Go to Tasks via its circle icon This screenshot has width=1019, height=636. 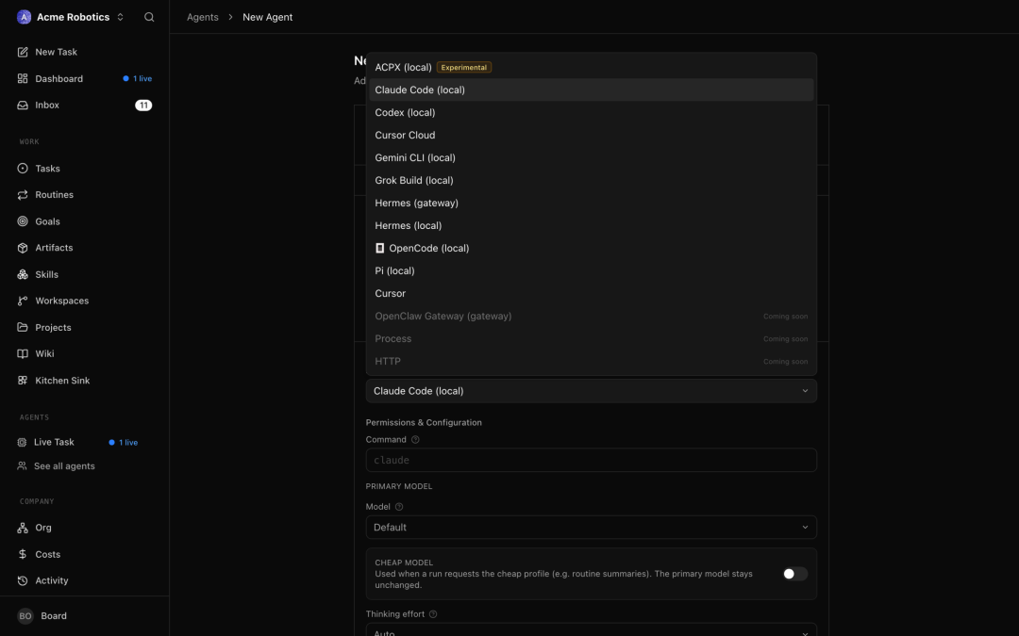click(23, 168)
